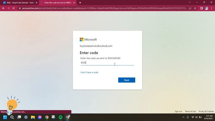Open the tab search chevron
215x121 pixels.
(x=189, y=2)
